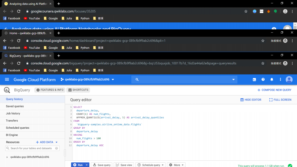This screenshot has height=167, width=297.
Task: Open Facebook bookmark in BigQuery window
Action: pos(12,70)
